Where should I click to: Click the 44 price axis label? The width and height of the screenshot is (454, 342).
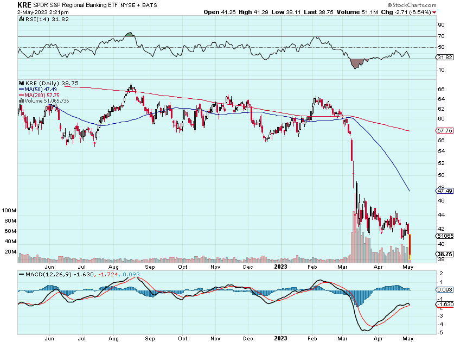[x=441, y=215]
